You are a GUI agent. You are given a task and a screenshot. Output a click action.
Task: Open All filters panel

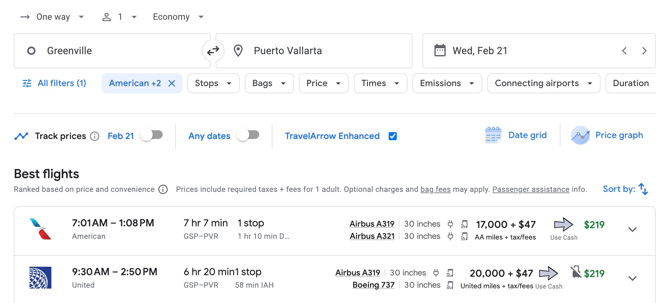click(55, 83)
